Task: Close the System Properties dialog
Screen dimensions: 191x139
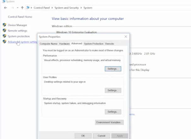Action: click(126, 37)
